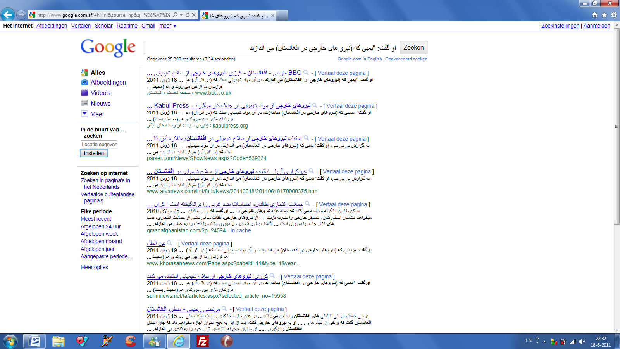This screenshot has height=349, width=620.
Task: Click the volume speaker tray icon
Action: tap(582, 342)
